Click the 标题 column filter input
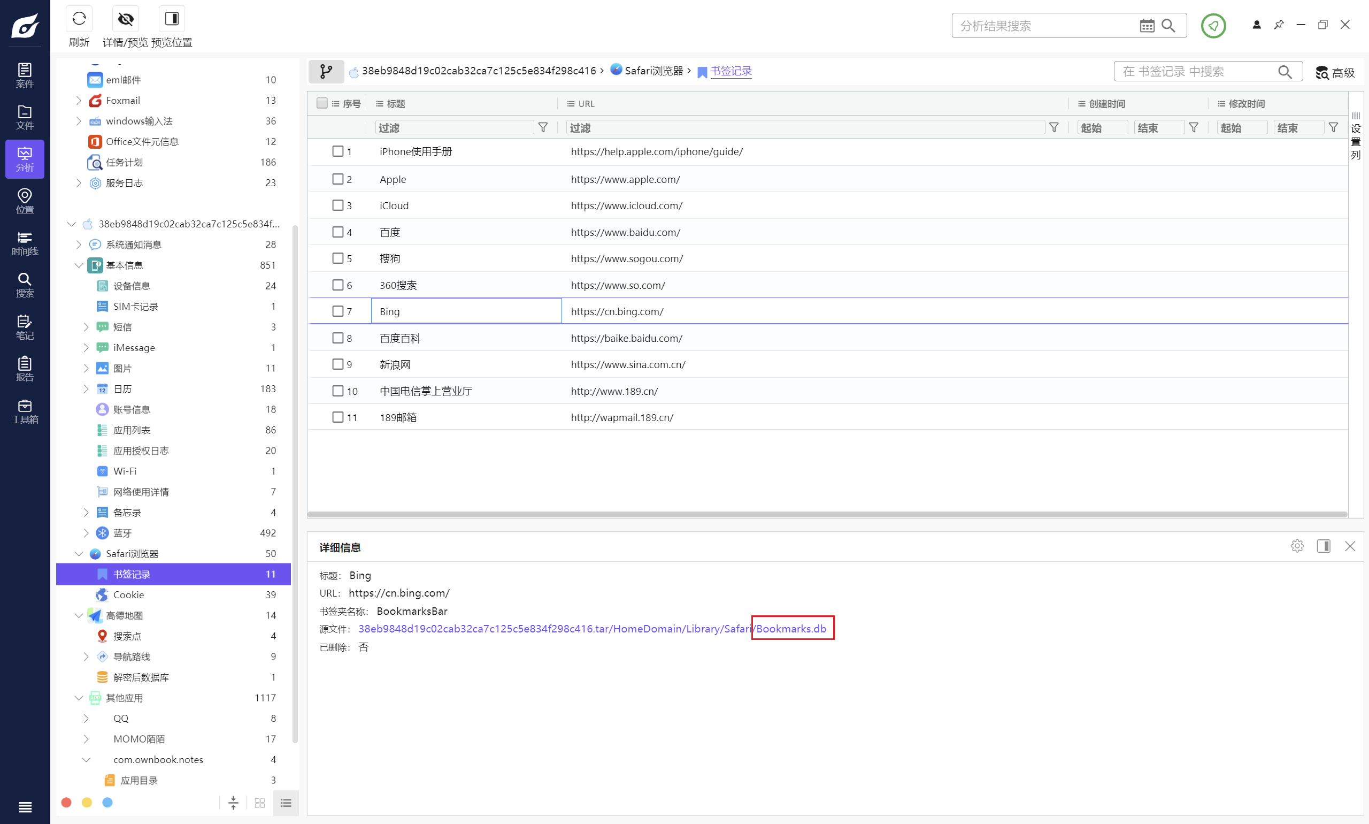1369x824 pixels. coord(455,128)
